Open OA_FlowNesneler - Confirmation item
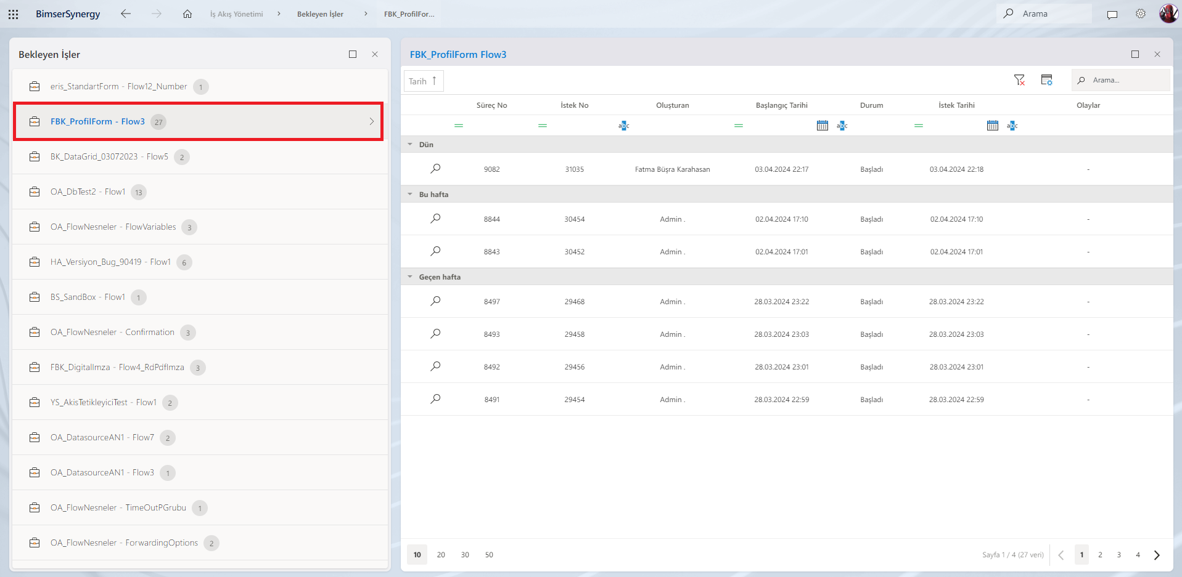 (x=200, y=332)
